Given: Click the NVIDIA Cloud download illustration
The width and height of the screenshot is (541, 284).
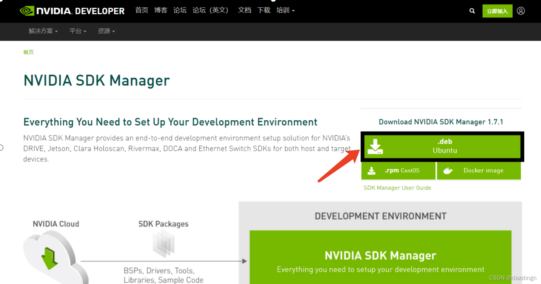Looking at the screenshot, I should click(55, 257).
